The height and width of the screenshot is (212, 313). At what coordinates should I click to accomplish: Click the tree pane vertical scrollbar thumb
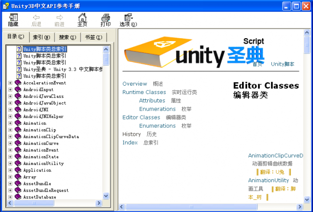(x=106, y=59)
